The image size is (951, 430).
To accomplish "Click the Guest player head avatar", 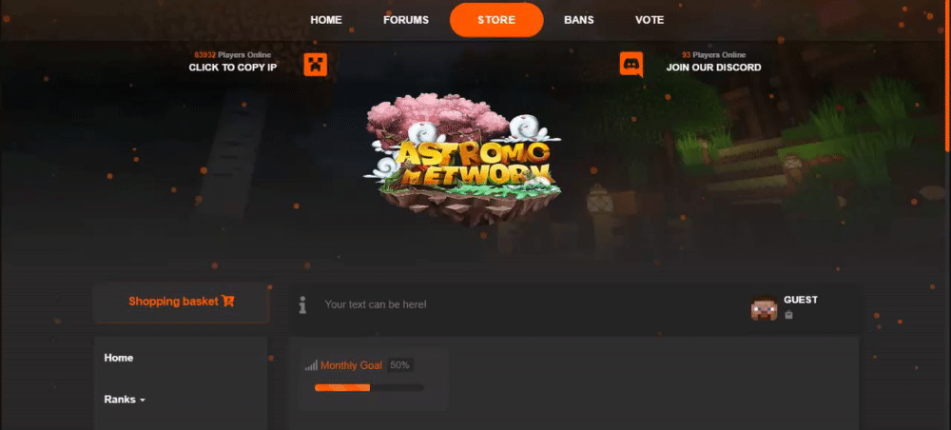I will [765, 307].
